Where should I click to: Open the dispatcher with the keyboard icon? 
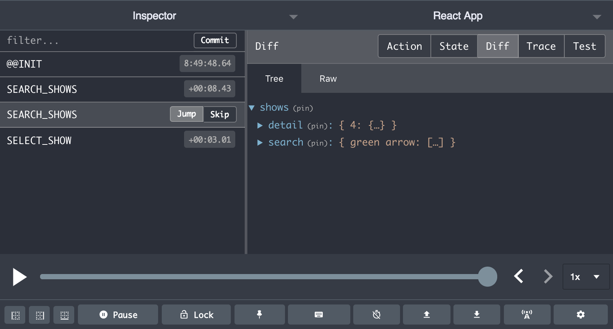(319, 315)
